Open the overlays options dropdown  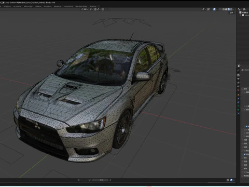coord(217,9)
